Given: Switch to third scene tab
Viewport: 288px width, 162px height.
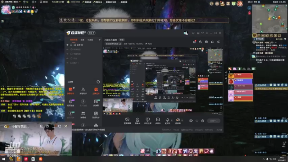Looking at the screenshot, I should [90, 40].
